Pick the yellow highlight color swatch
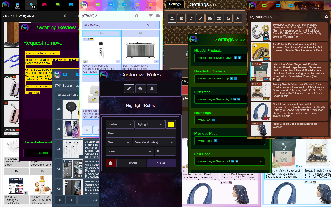Screen dimensions: 331x207 coord(171,124)
